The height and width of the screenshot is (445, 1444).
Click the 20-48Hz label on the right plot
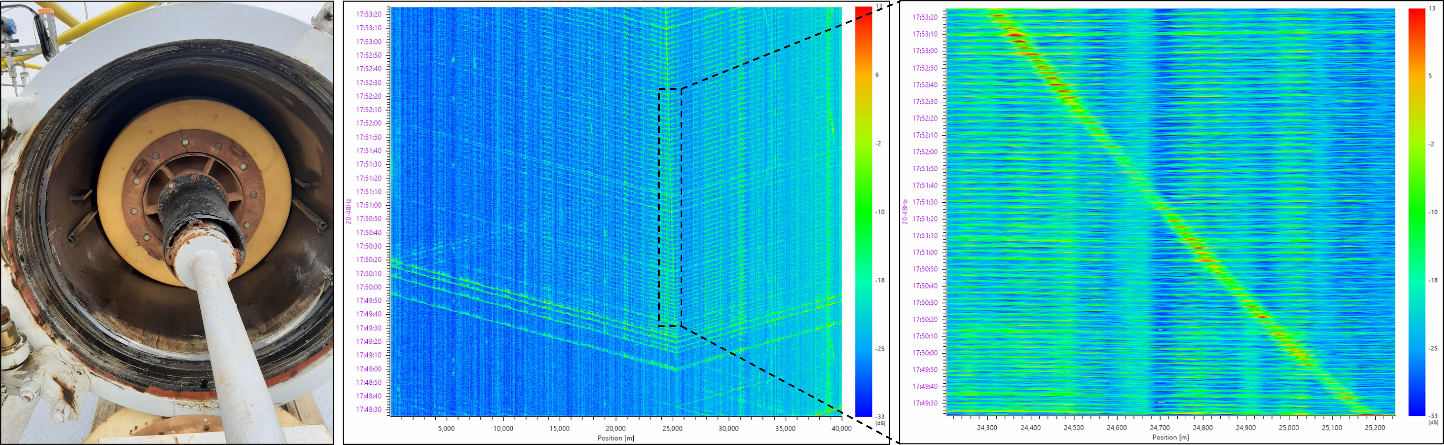(904, 211)
